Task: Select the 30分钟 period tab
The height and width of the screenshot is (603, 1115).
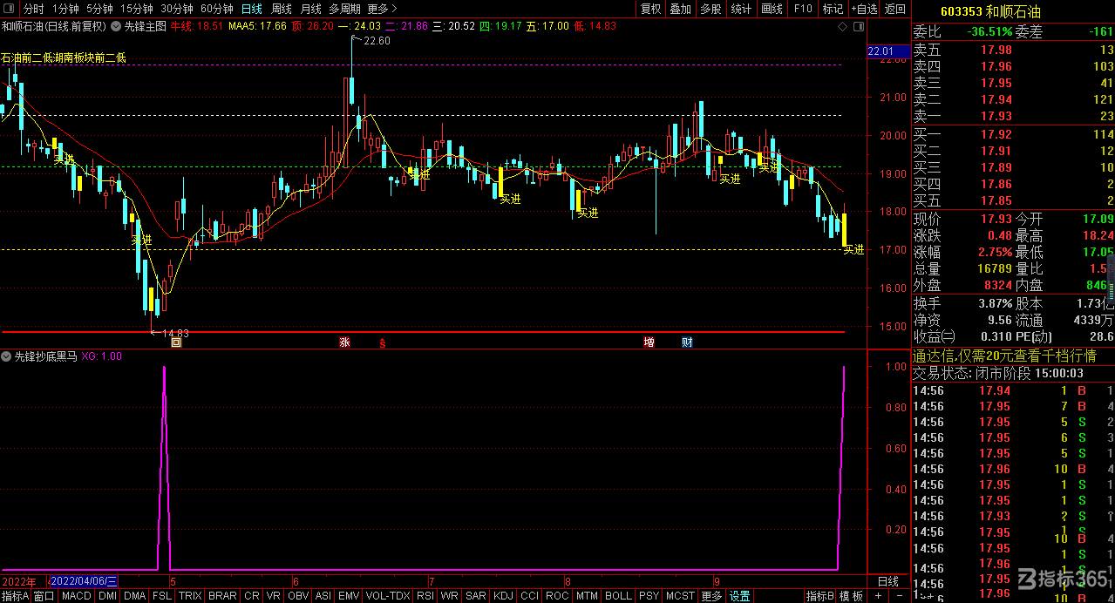Action: tap(177, 9)
